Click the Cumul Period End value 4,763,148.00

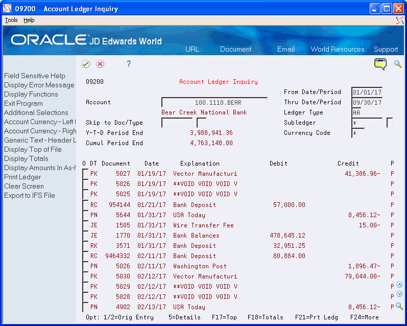coord(211,143)
